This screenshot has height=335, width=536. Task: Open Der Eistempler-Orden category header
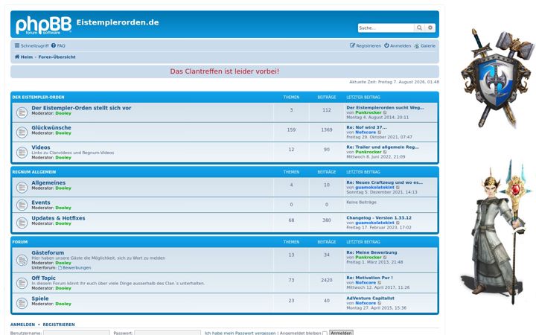click(x=38, y=97)
